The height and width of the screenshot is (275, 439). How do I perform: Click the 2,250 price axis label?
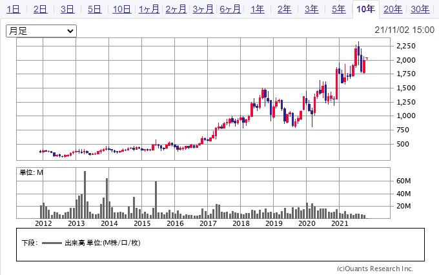(x=406, y=46)
